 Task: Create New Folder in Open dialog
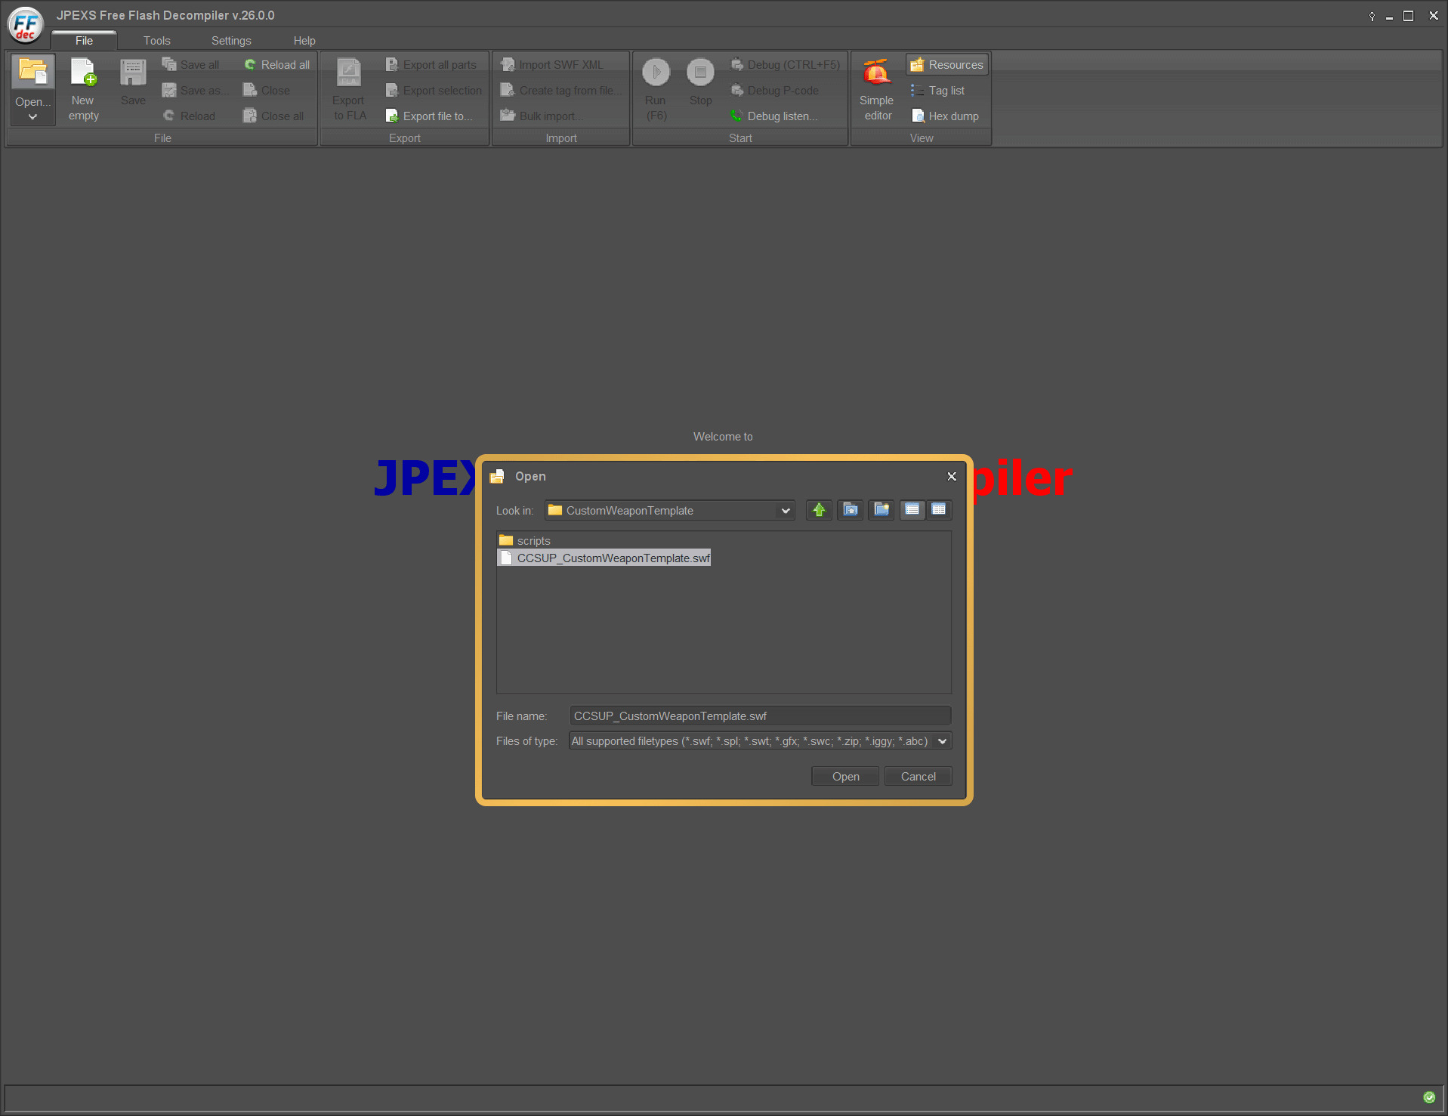click(881, 510)
